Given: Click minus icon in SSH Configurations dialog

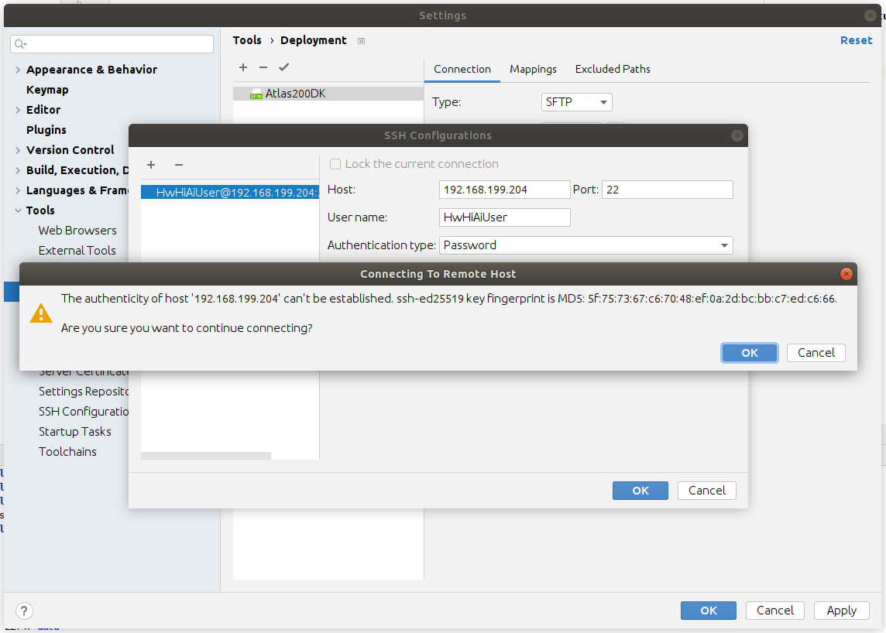Looking at the screenshot, I should click(x=179, y=165).
